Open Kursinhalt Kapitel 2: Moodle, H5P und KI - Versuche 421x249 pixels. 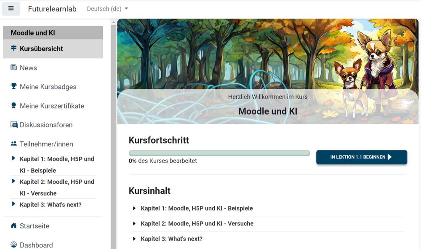tap(197, 223)
